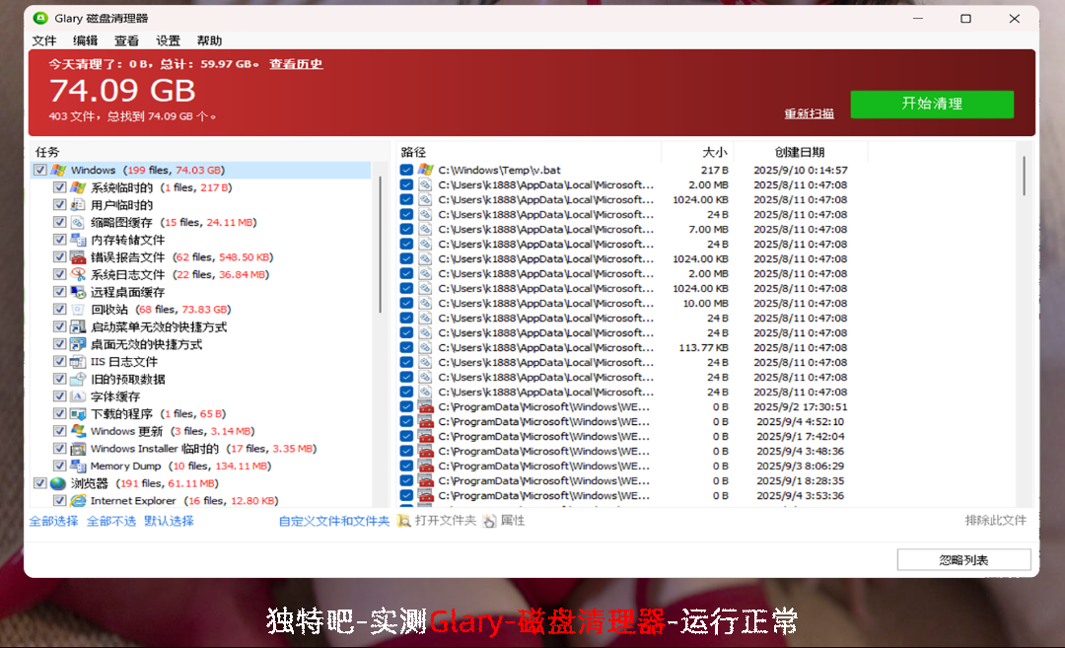Click the 属性 properties icon
The width and height of the screenshot is (1065, 648).
point(490,521)
